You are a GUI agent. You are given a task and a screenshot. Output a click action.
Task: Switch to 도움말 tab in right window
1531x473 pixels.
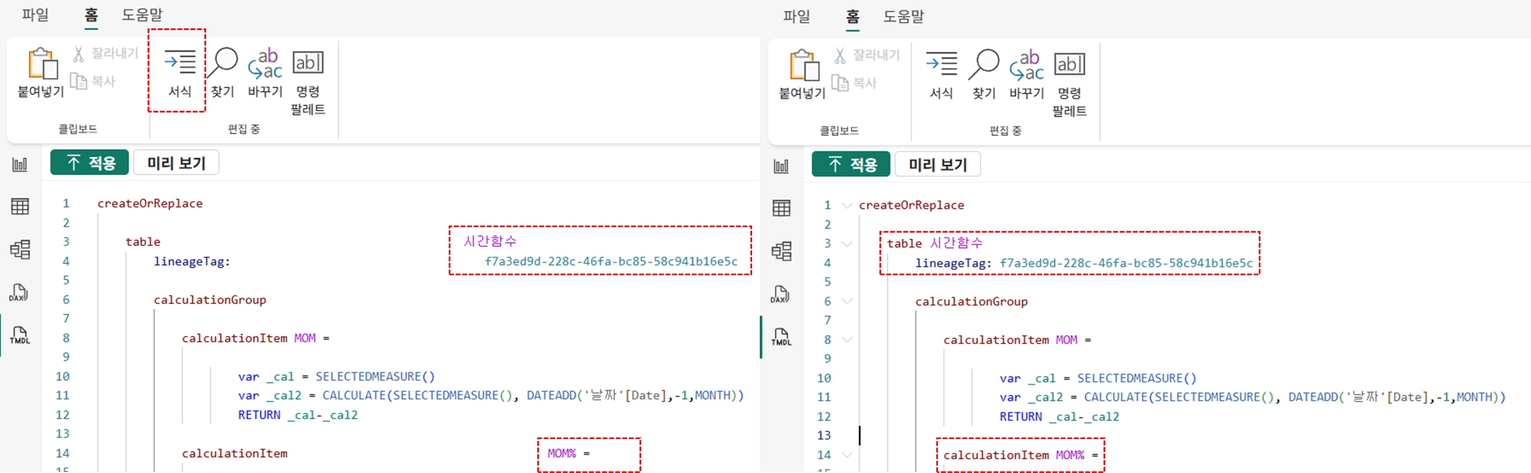tap(904, 16)
